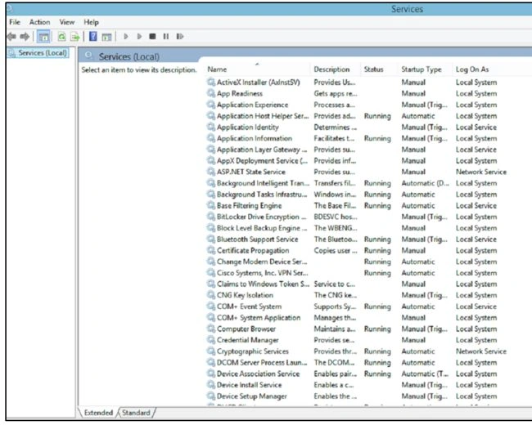The image size is (532, 425).
Task: Click the Start Service play icon
Action: 126,36
